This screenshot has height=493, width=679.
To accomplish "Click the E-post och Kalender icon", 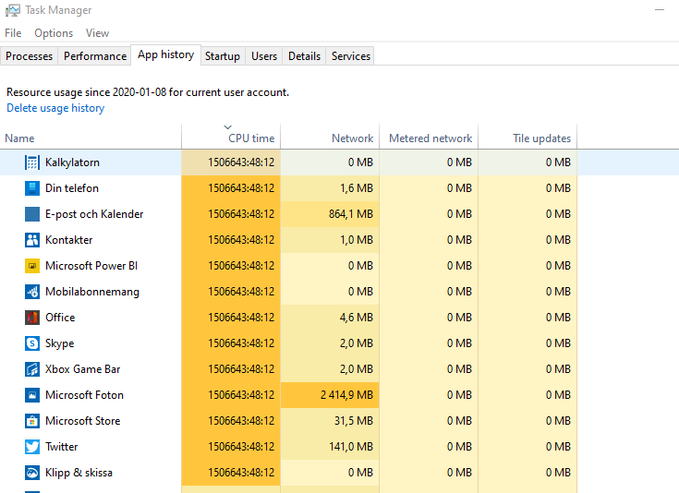I will pos(32,214).
